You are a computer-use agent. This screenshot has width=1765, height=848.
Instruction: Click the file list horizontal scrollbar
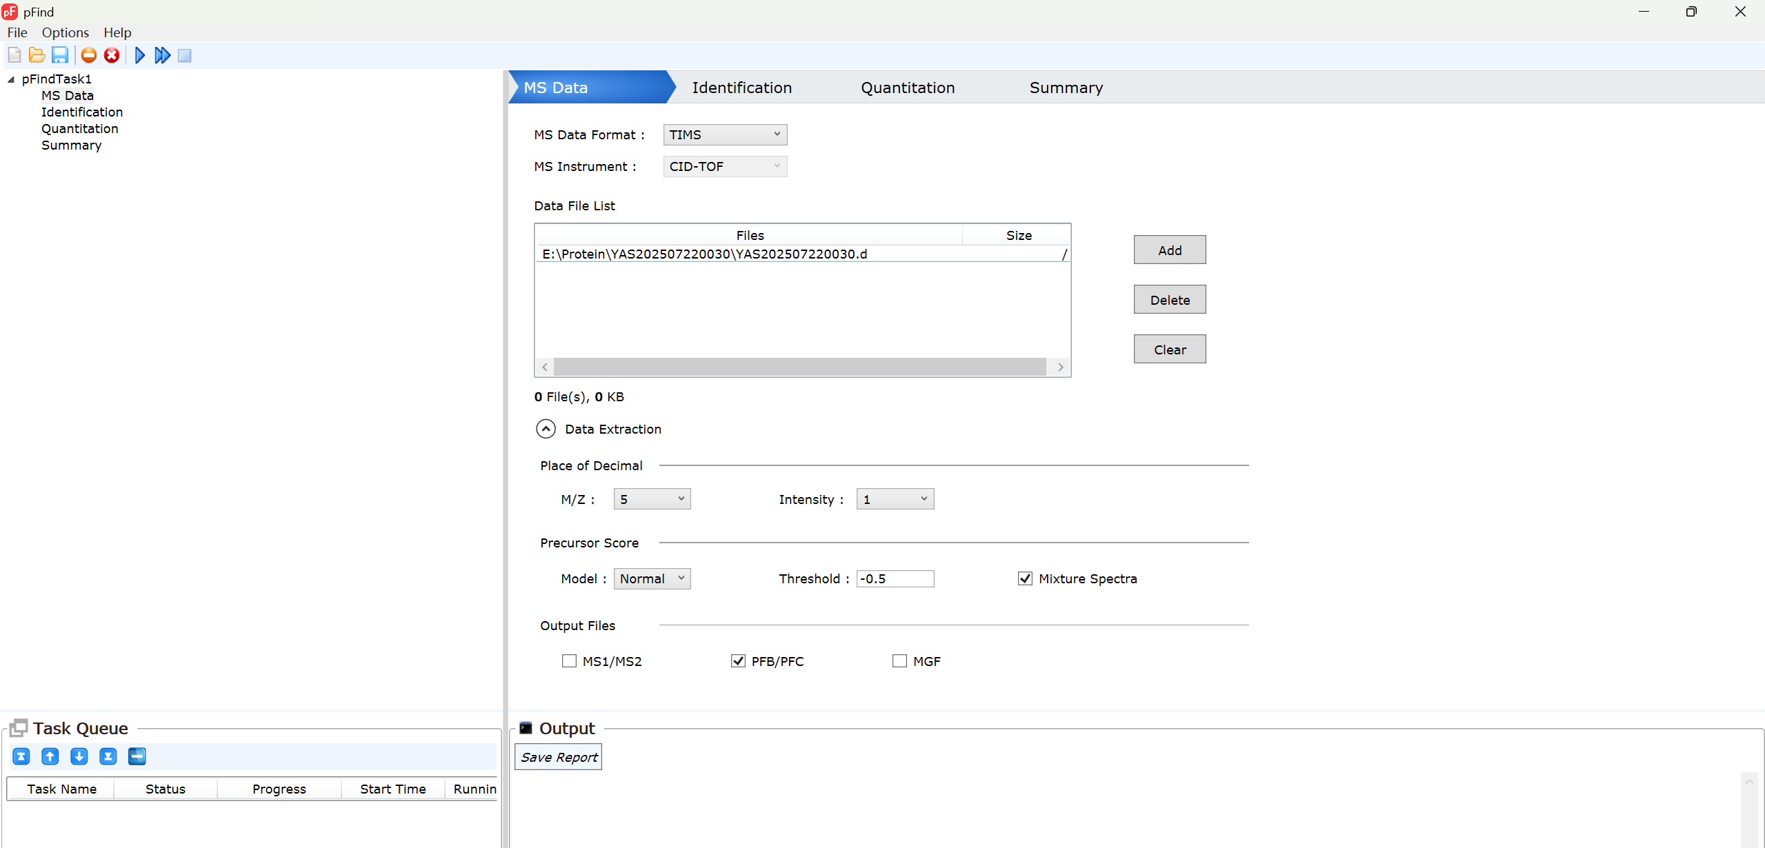(x=799, y=367)
